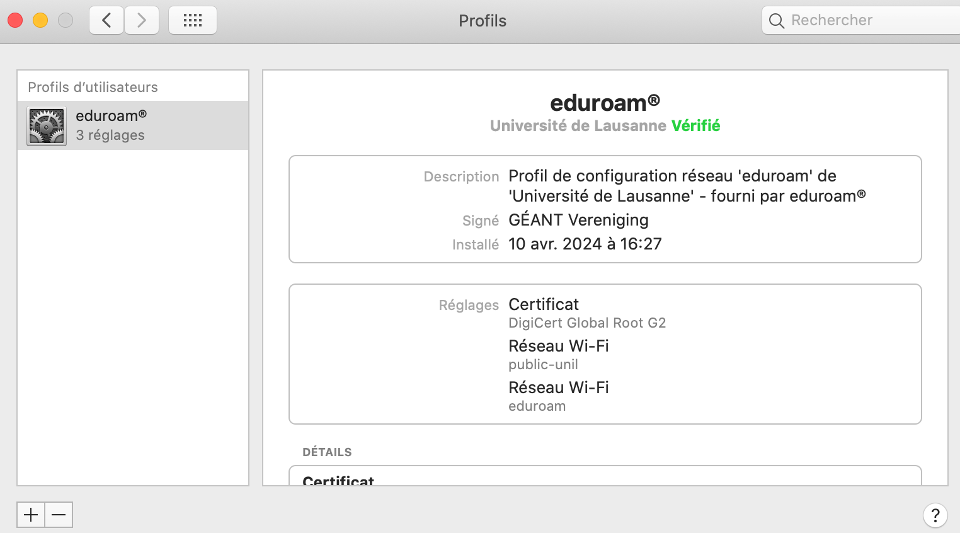Click the eduroam profile gear icon

(x=47, y=126)
